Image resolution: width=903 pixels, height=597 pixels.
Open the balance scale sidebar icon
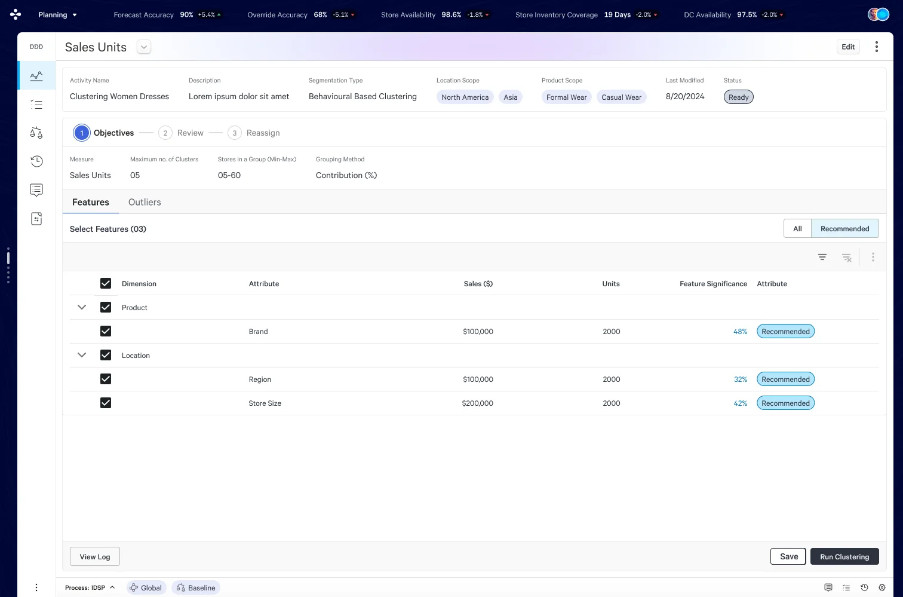(36, 133)
